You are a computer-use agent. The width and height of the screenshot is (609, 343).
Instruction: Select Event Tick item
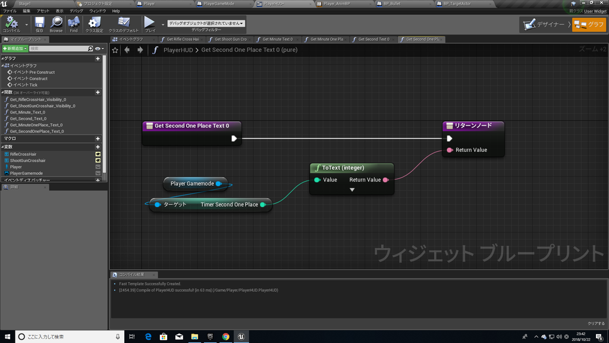23,85
